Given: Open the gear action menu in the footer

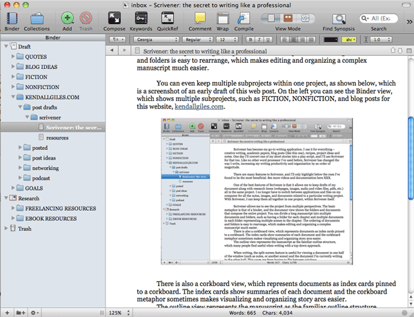Looking at the screenshot, I should point(34,313).
